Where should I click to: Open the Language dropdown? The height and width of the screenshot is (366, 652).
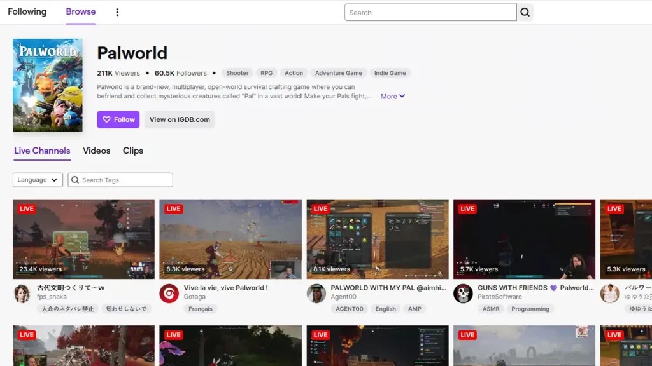[38, 180]
